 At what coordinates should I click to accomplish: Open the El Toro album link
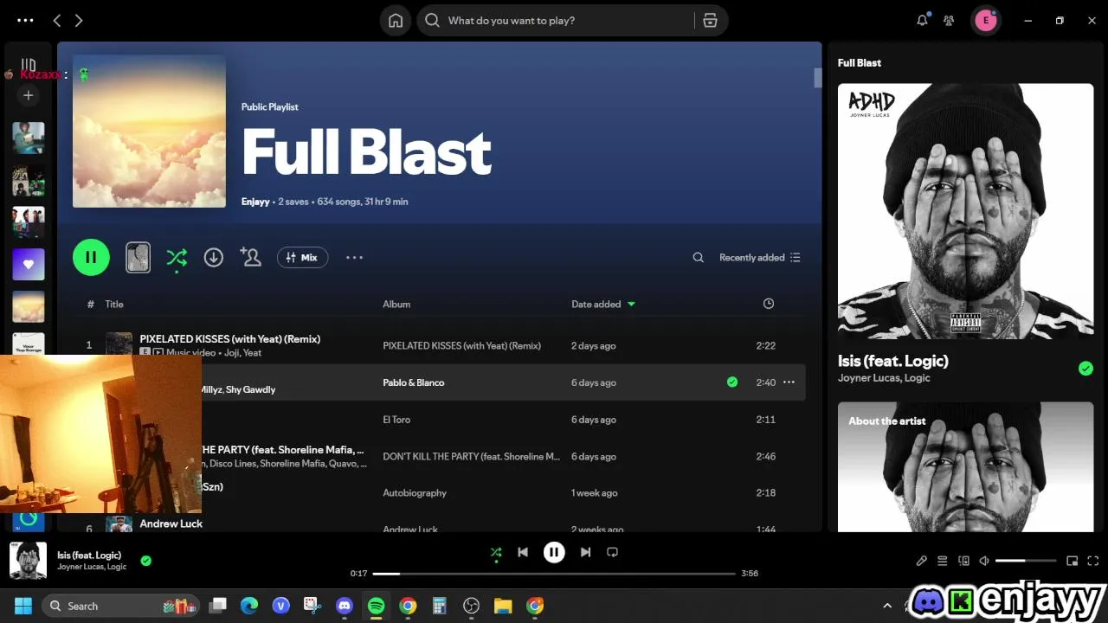[396, 420]
